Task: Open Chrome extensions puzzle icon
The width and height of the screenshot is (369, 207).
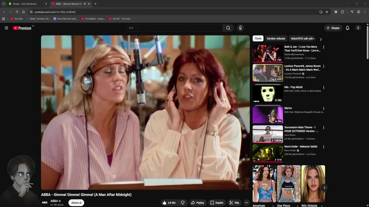Action: click(342, 12)
